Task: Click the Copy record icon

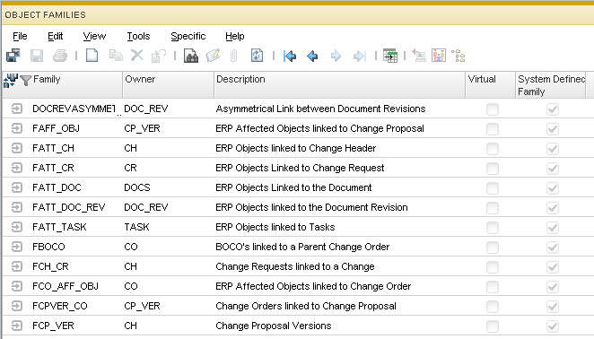Action: [116, 56]
